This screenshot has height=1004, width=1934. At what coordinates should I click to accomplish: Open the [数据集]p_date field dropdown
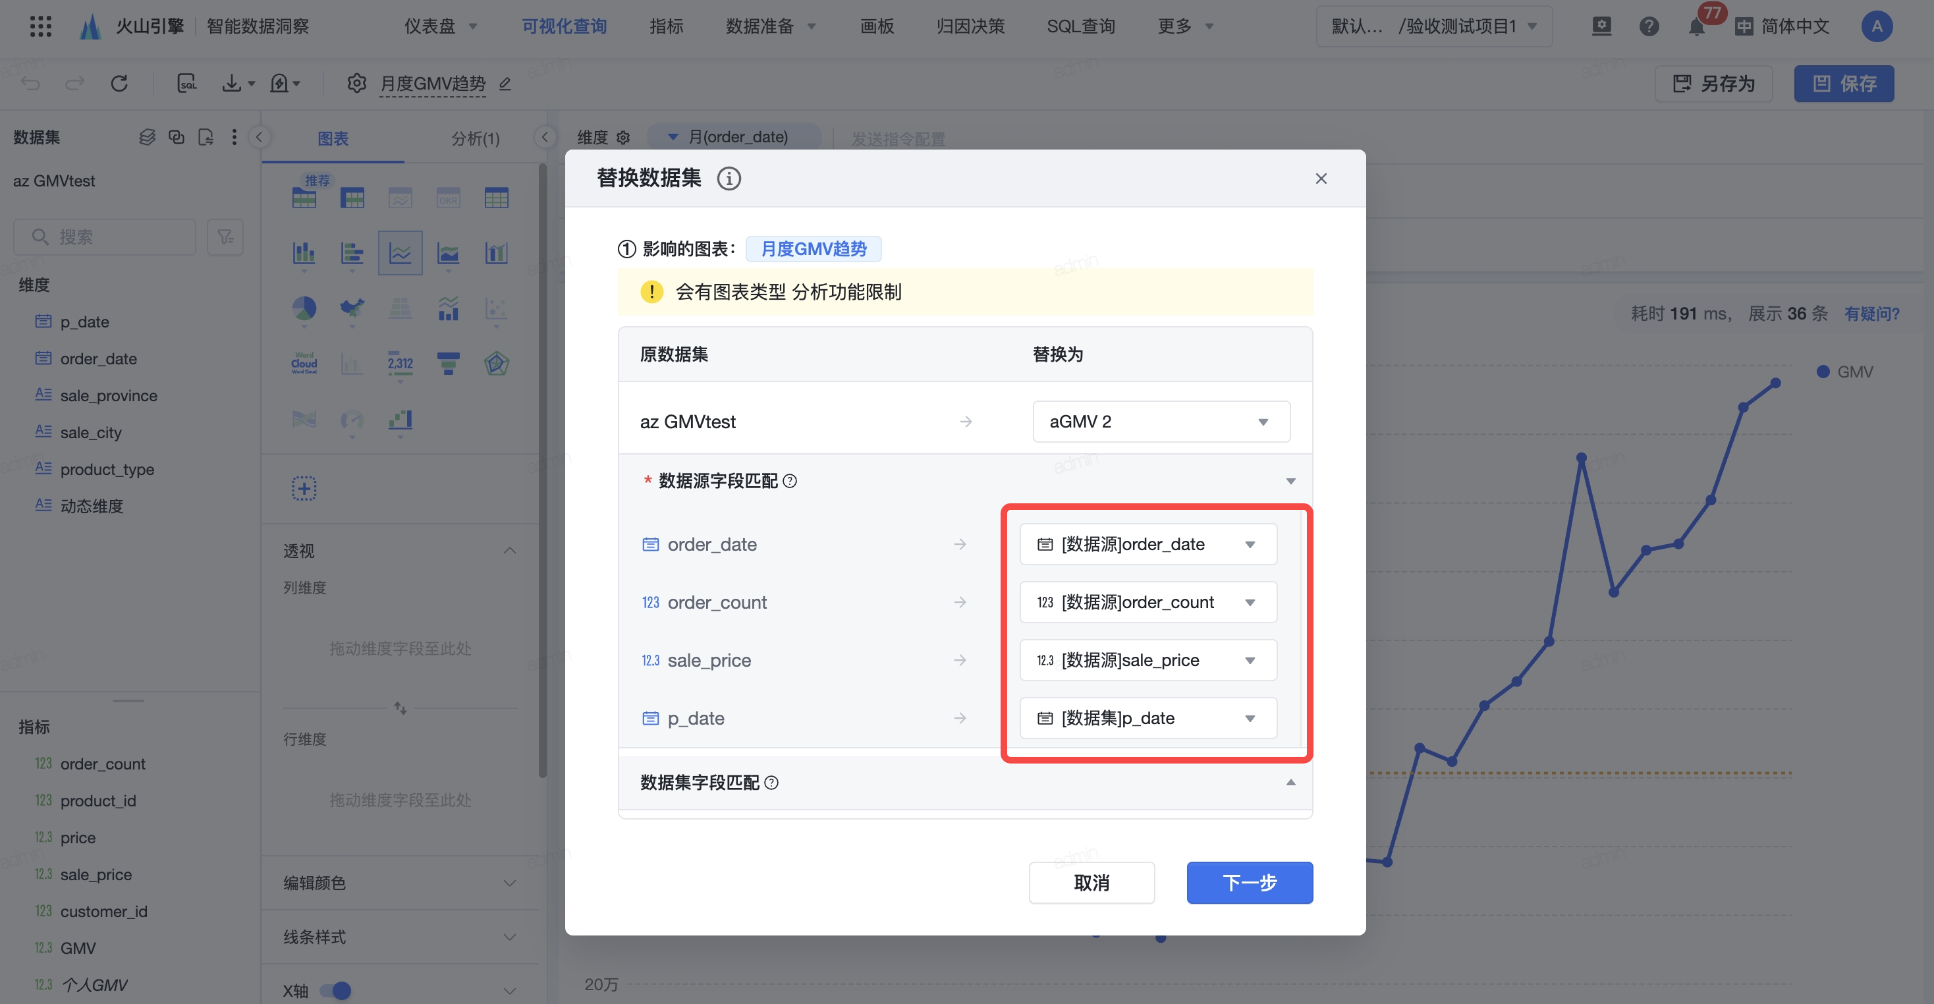tap(1147, 719)
